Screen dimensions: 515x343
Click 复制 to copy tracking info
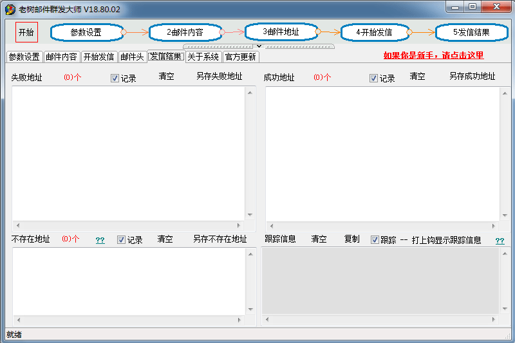pos(351,239)
